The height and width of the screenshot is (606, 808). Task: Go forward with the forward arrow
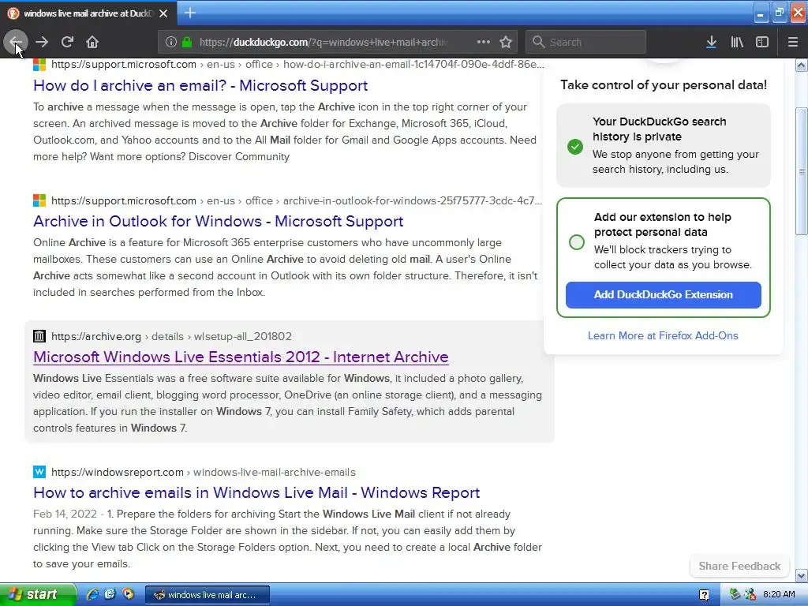(42, 42)
